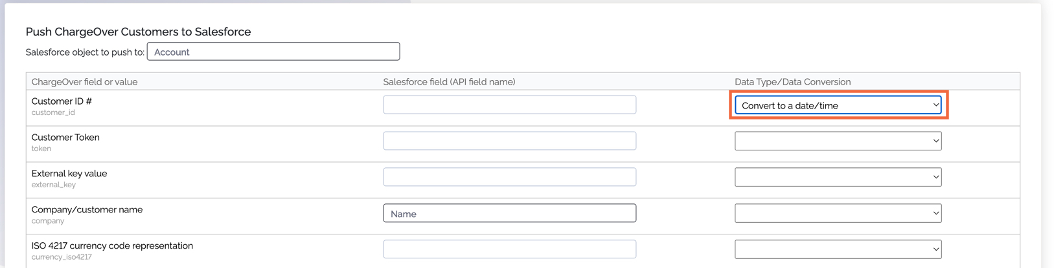Click the Push ChargeOver Customers to Salesforce heading
This screenshot has height=268, width=1054.
click(x=138, y=32)
